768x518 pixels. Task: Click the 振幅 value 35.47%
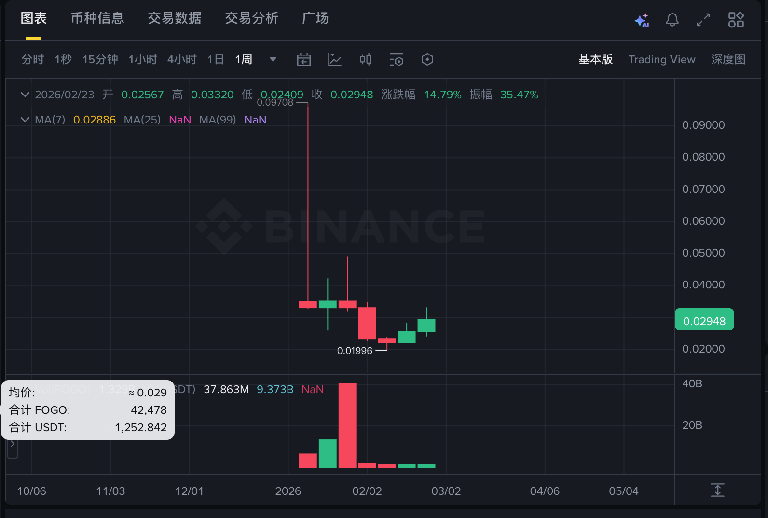coord(519,95)
